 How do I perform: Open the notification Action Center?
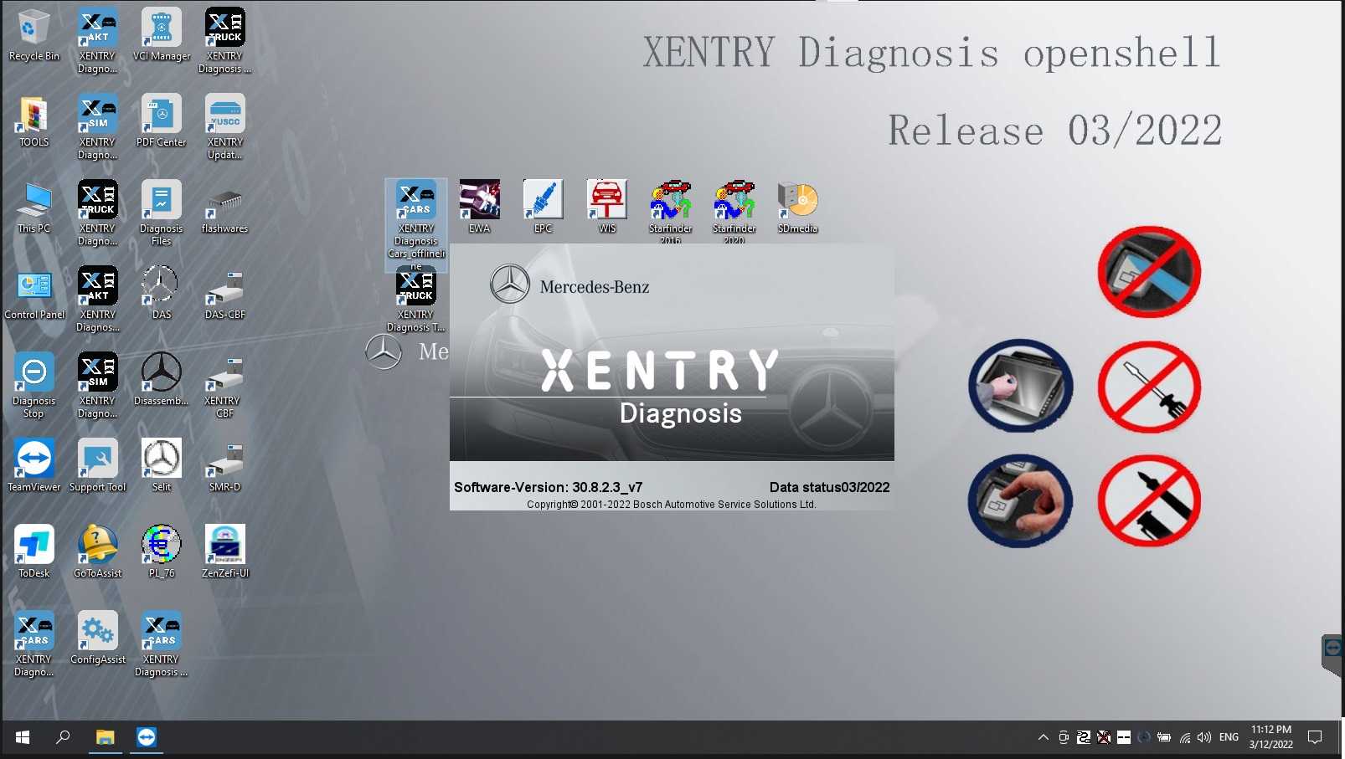pos(1315,737)
